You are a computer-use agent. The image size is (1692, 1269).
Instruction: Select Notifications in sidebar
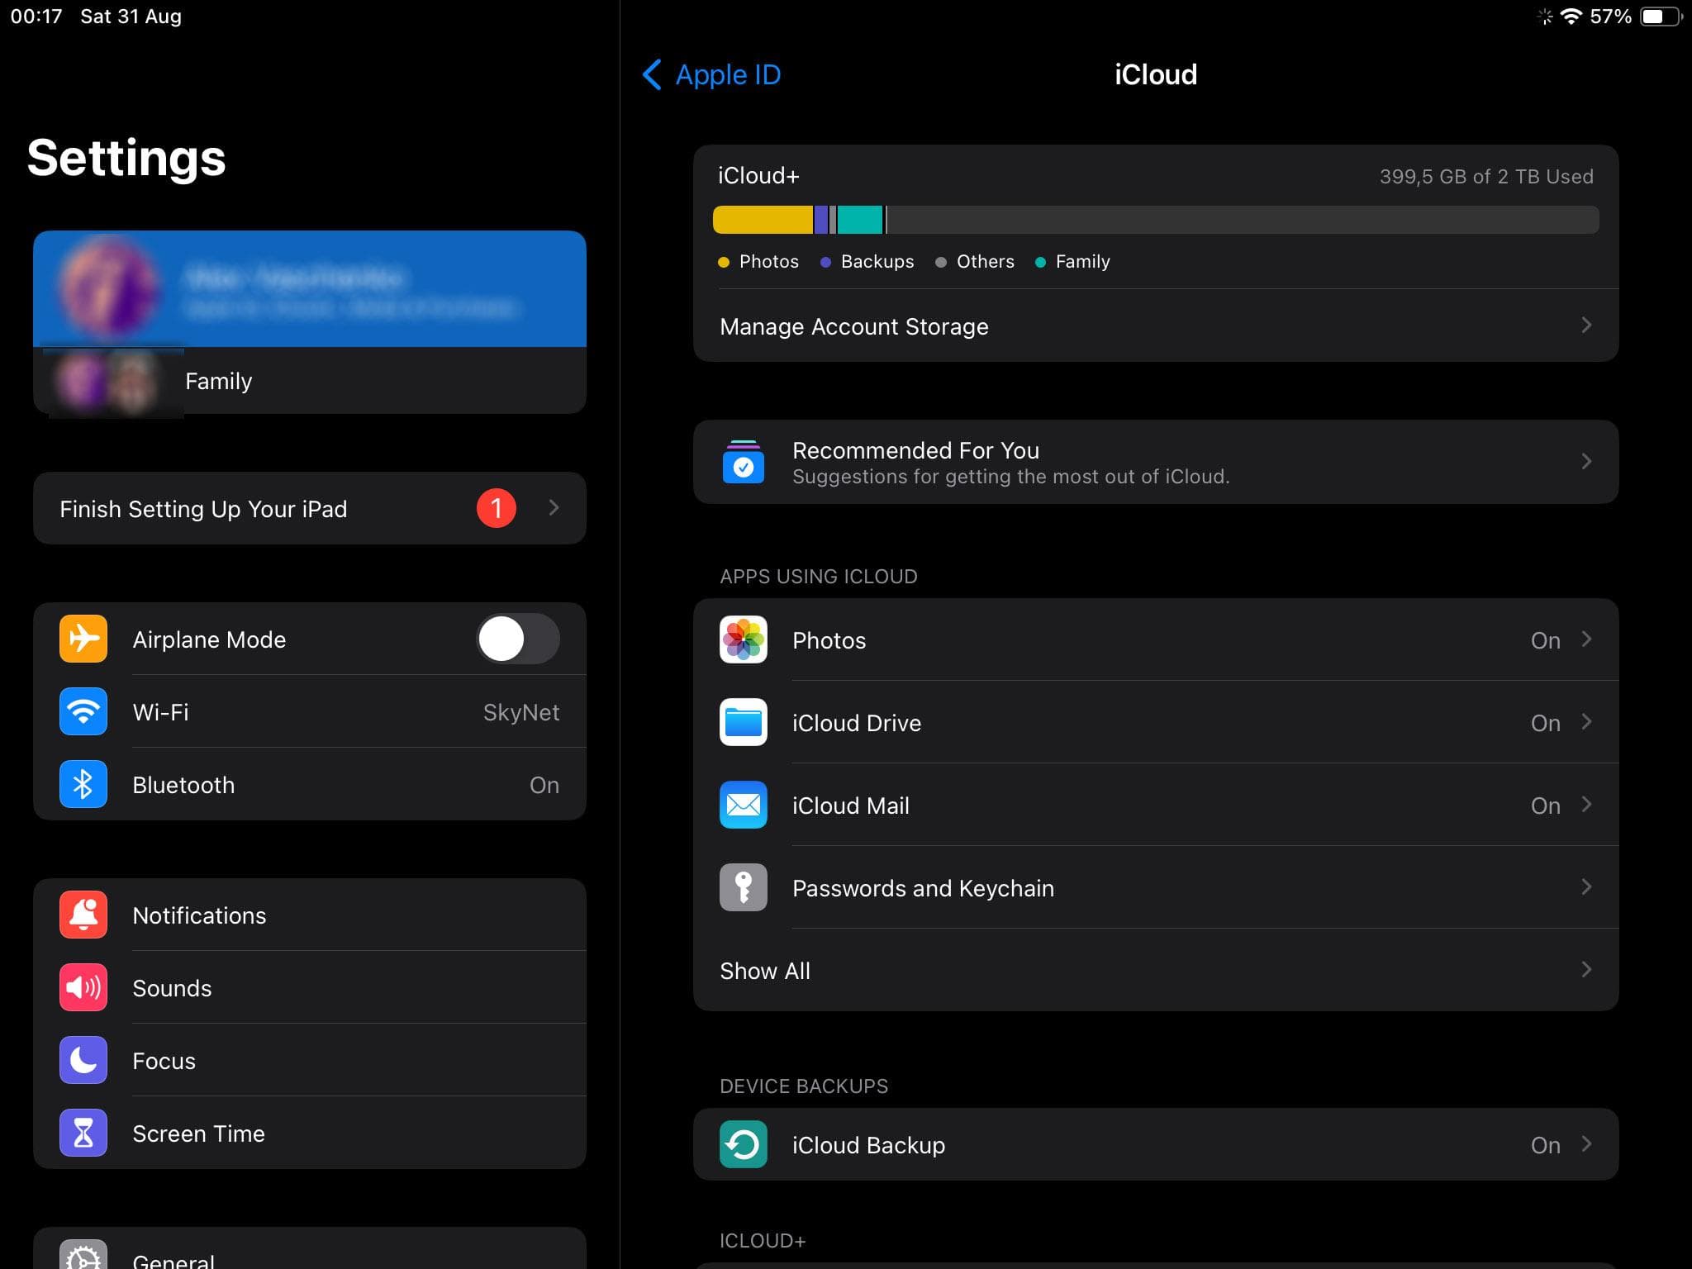(x=310, y=915)
